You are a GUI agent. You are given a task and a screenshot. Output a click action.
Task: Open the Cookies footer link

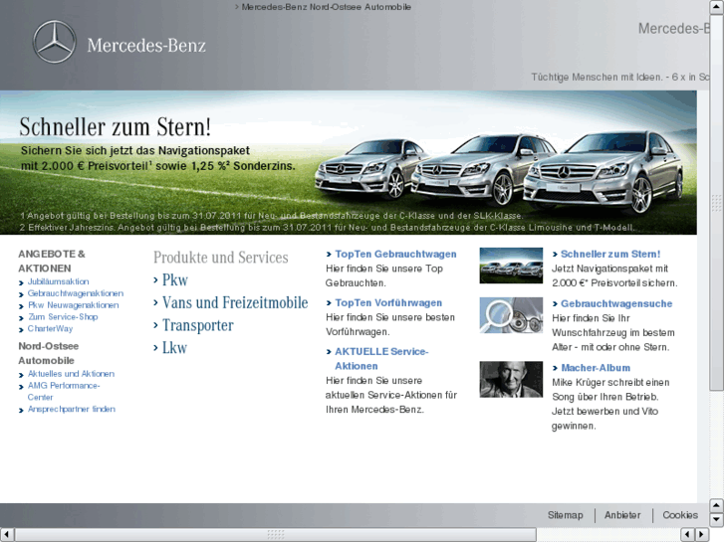coord(680,515)
